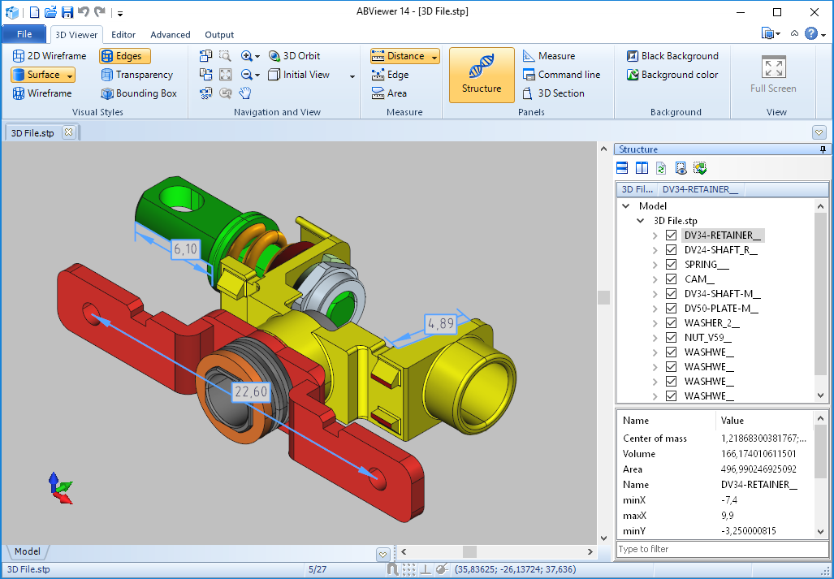
Task: Select the Area measure tool
Action: click(389, 93)
